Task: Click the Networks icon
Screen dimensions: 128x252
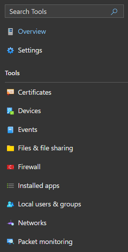Action: 10,223
